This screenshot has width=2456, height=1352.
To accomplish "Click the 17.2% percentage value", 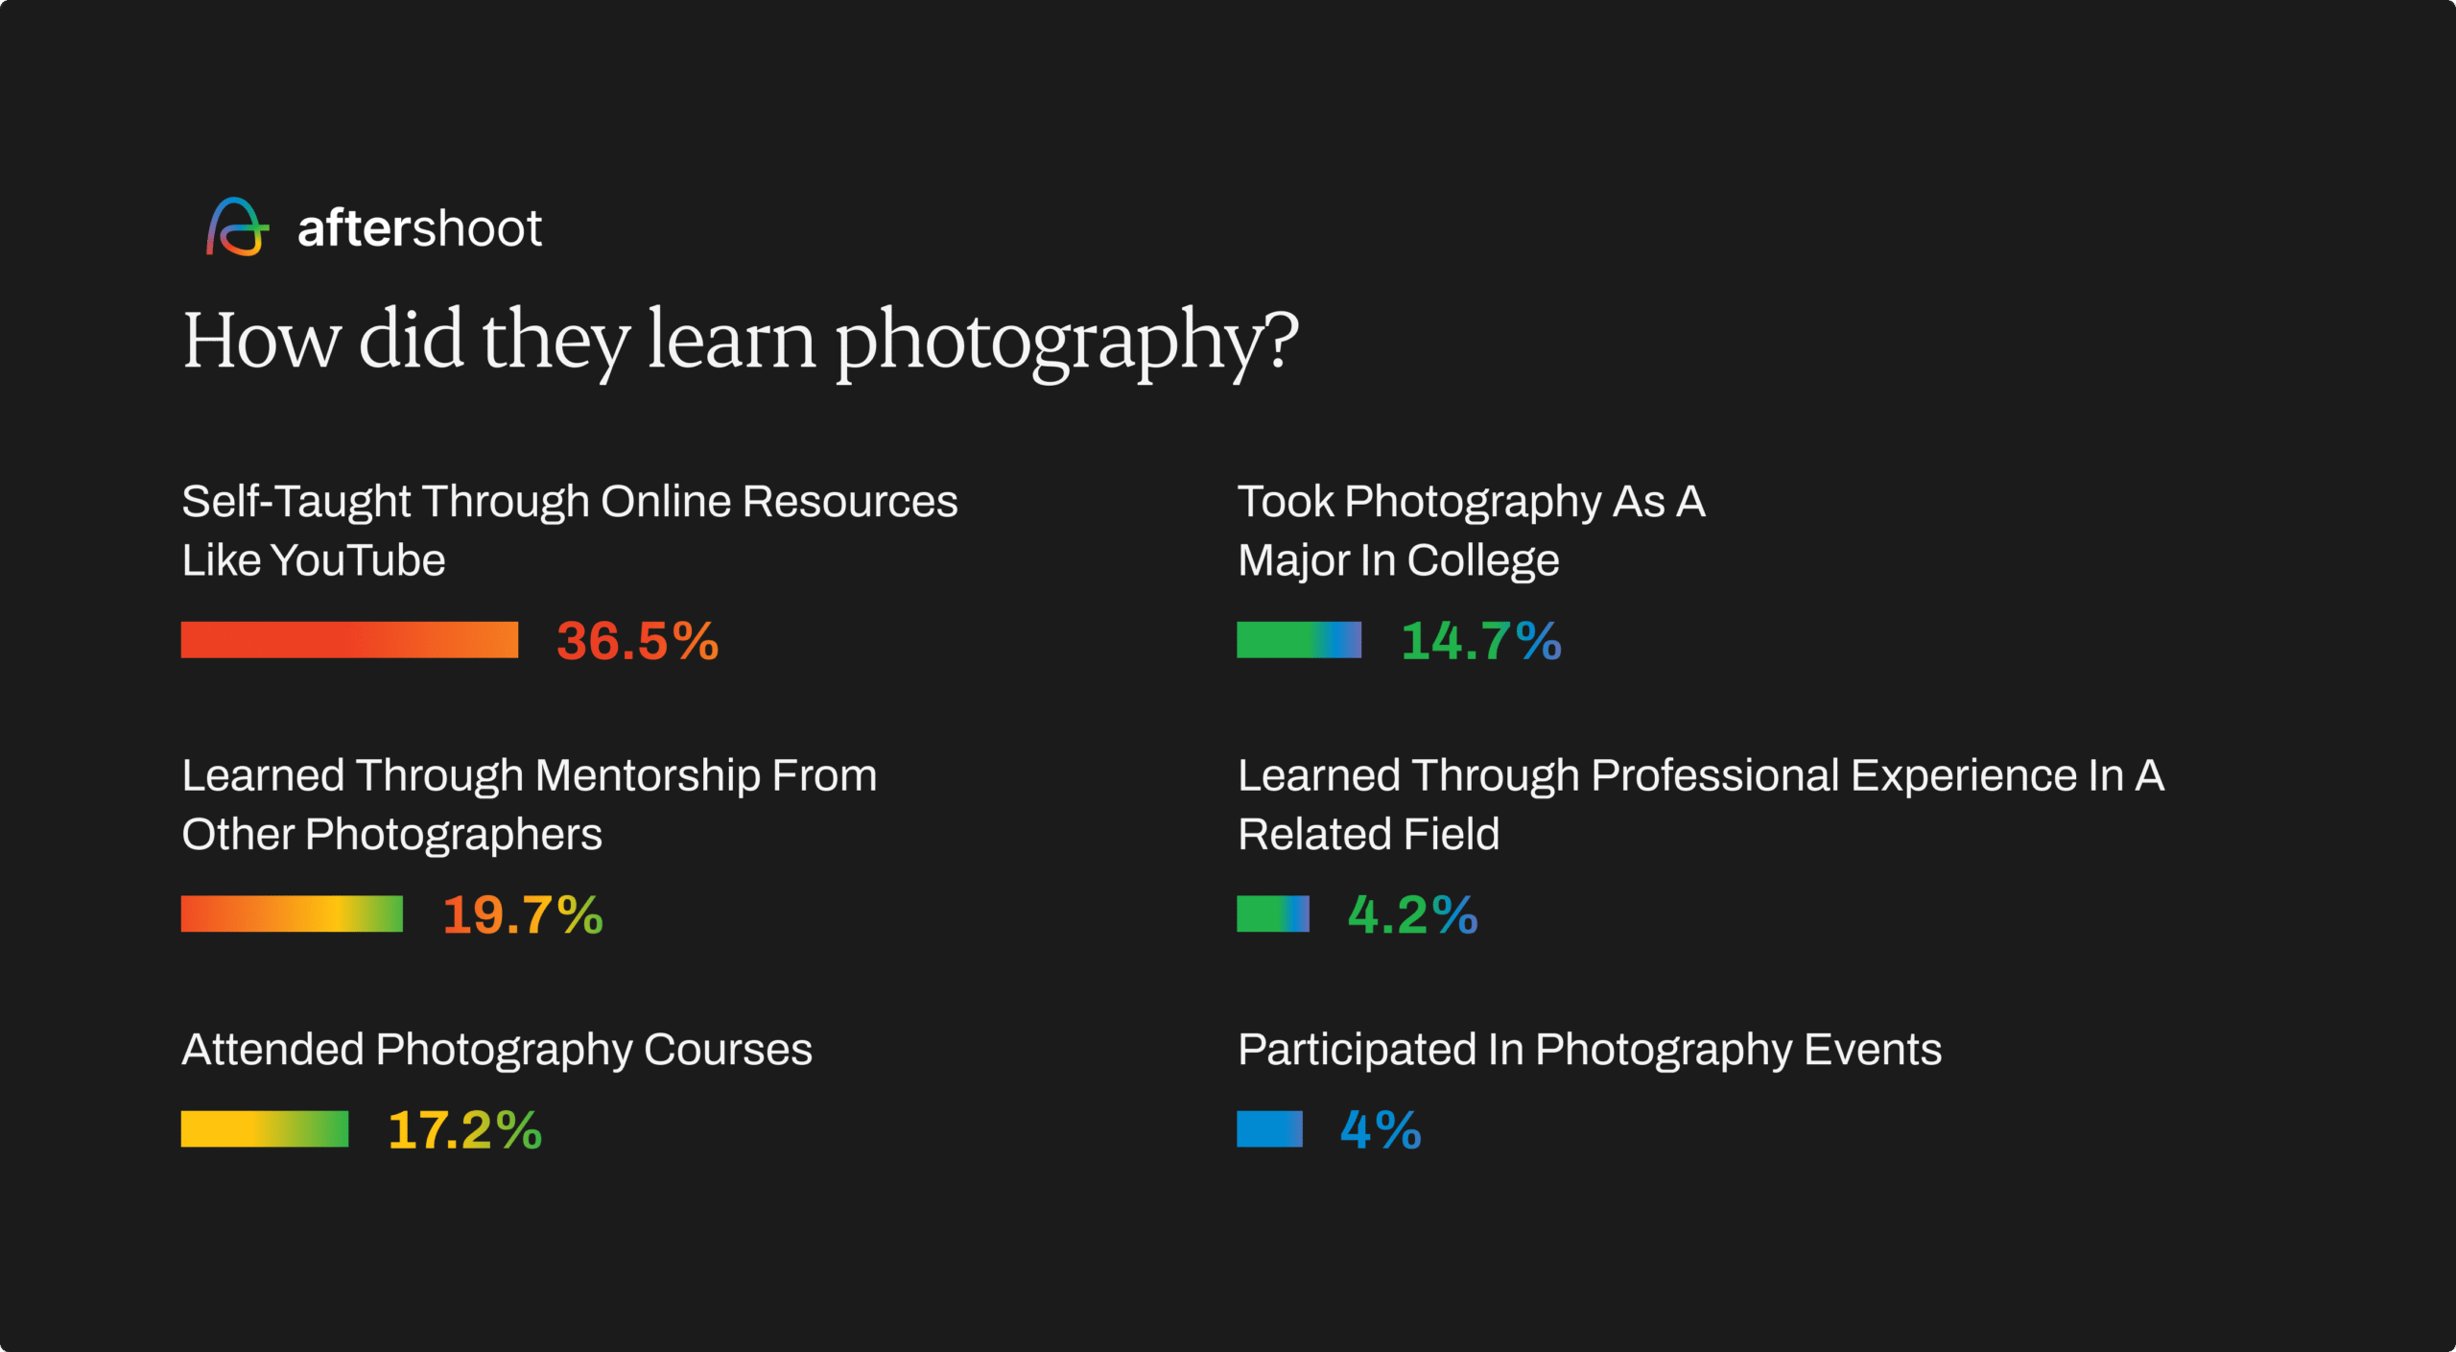I will tap(464, 1129).
